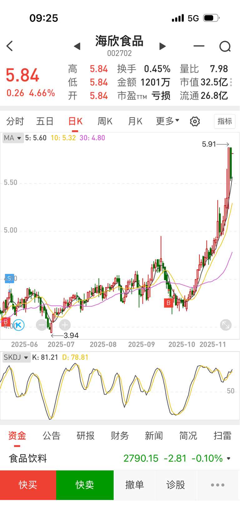
Task: Open the 财务 tab
Action: pyautogui.click(x=120, y=436)
